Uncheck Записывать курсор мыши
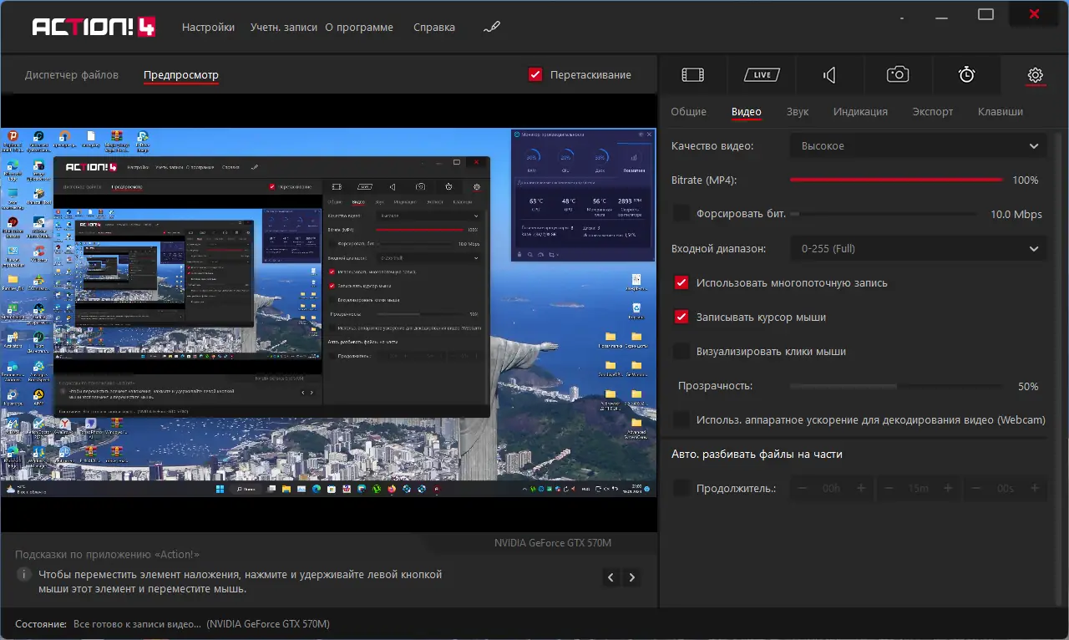Screen dimensions: 1069x640 tap(681, 317)
